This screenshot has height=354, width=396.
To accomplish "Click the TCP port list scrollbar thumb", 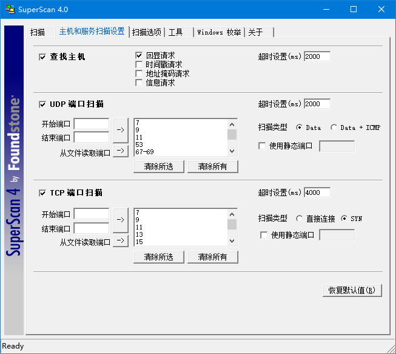I will point(232,224).
